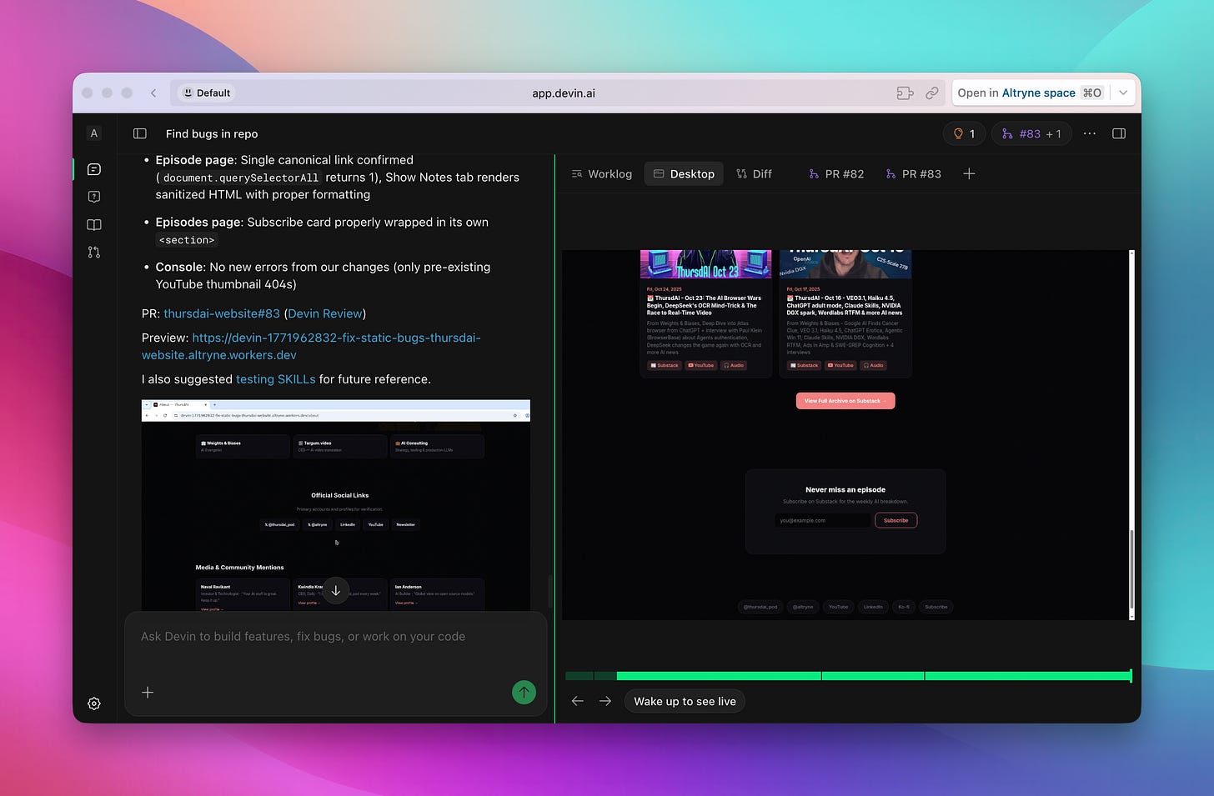Expand the Open in dropdown chevron
Screen dimensions: 1214x796
(1123, 93)
